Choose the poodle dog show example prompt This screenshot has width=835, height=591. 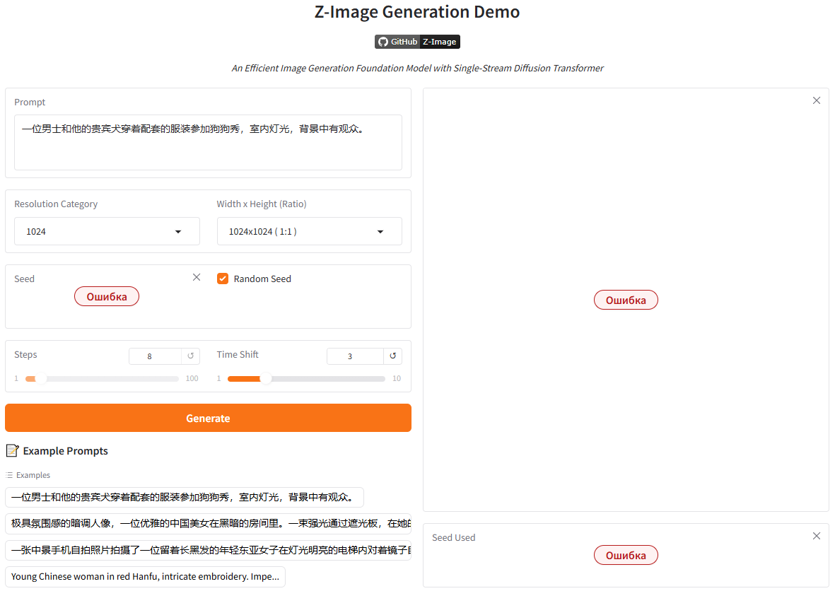tap(184, 497)
